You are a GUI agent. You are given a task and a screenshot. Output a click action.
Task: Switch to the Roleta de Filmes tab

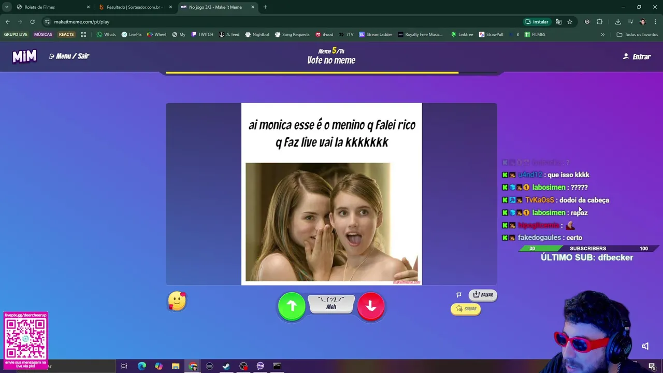point(52,7)
